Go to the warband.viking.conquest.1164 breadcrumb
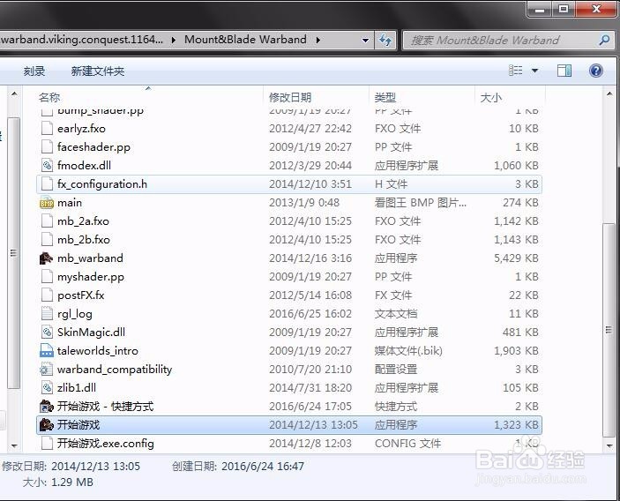Viewport: 620px width, 501px height. point(82,40)
